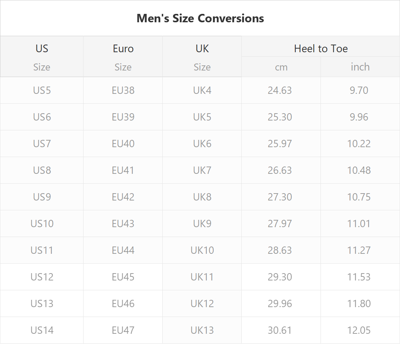Select the US5 cell
This screenshot has width=400, height=344.
[42, 90]
